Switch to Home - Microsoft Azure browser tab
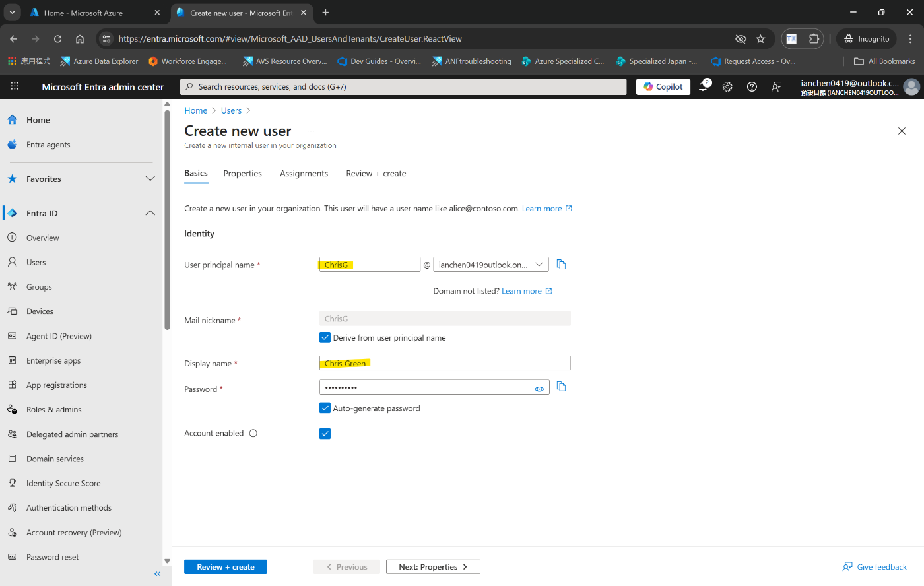This screenshot has width=924, height=586. (x=96, y=13)
